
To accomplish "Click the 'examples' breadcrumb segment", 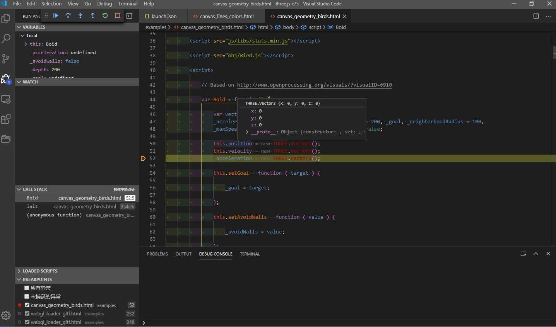I will pyautogui.click(x=156, y=27).
